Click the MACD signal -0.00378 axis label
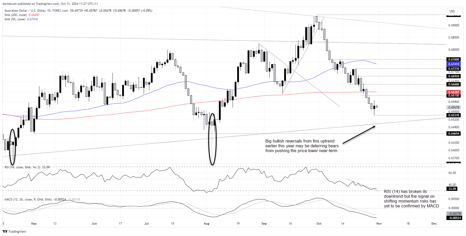 pyautogui.click(x=454, y=214)
